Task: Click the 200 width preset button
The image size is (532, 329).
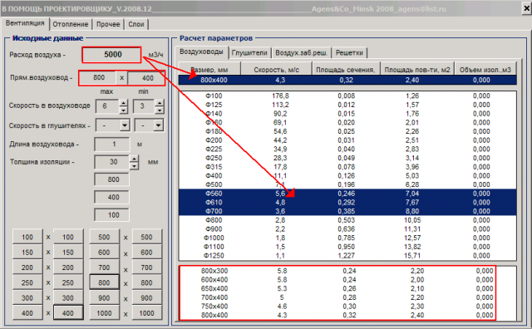Action: click(x=27, y=268)
